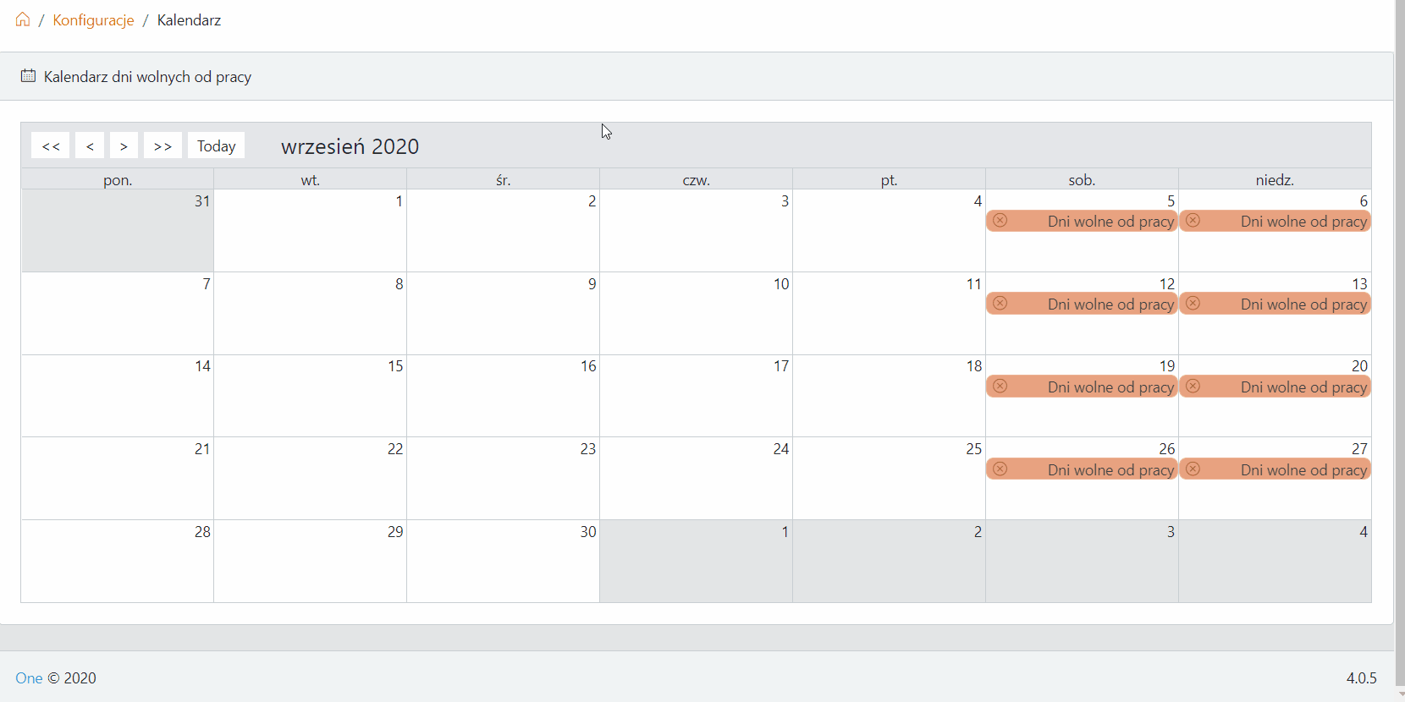
Task: Select the September 15 day cell
Action: pyautogui.click(x=311, y=396)
